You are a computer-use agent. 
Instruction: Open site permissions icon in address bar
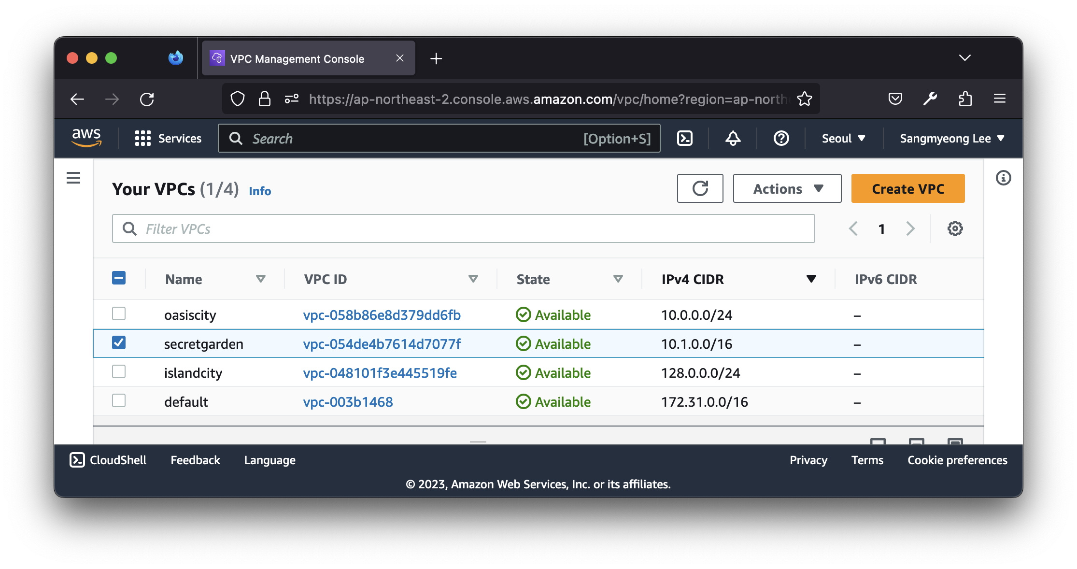coord(292,99)
